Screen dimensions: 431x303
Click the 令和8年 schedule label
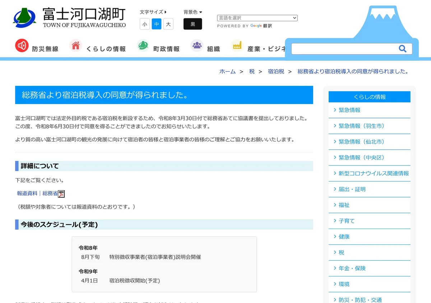pyautogui.click(x=88, y=248)
